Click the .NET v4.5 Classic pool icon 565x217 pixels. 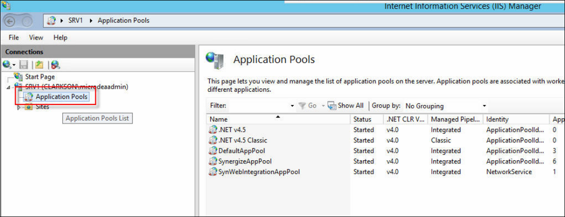(x=213, y=140)
